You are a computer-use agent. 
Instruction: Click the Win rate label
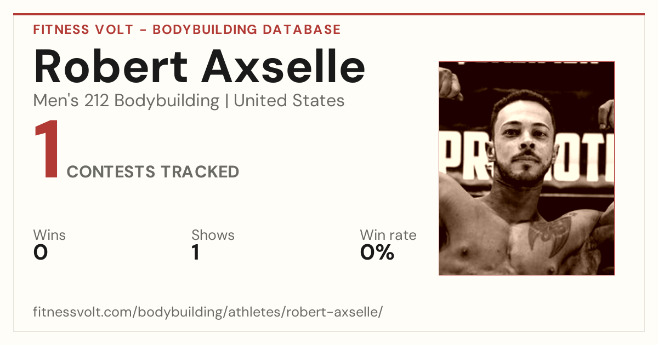(x=388, y=235)
